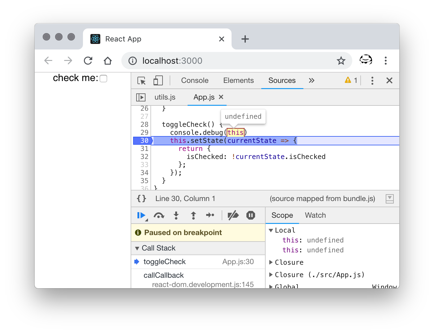Show more DevTools panels chevron
This screenshot has width=434, height=334.
(311, 80)
